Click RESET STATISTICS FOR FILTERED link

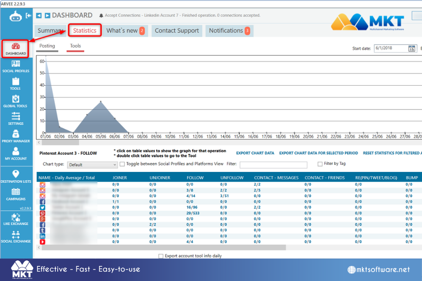(x=392, y=153)
